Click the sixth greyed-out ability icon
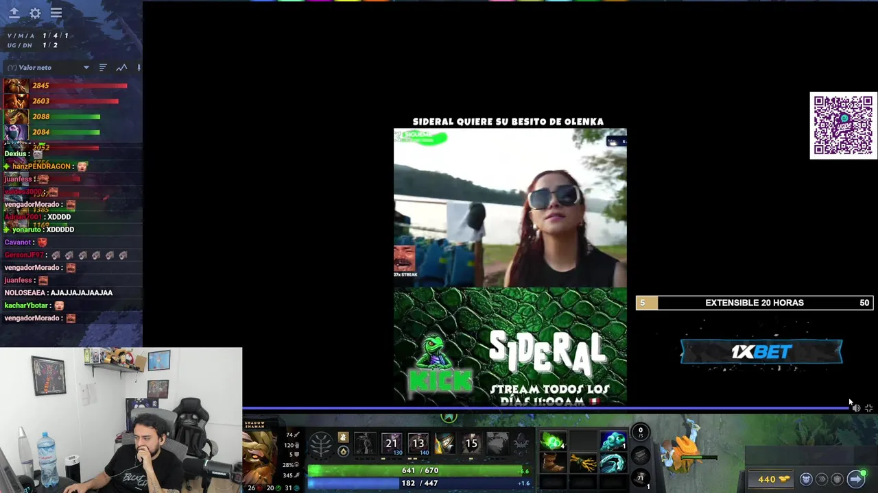This screenshot has width=878, height=493. click(x=498, y=443)
